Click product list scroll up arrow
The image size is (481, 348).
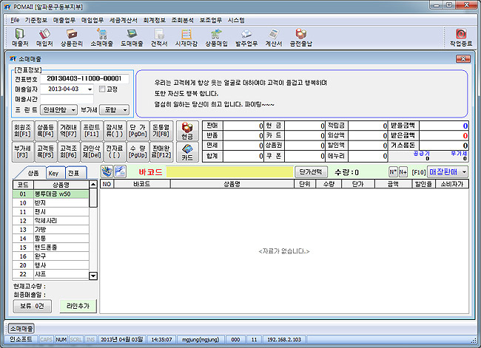click(x=93, y=185)
